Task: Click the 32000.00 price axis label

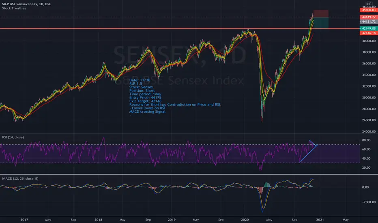Action: [369, 86]
